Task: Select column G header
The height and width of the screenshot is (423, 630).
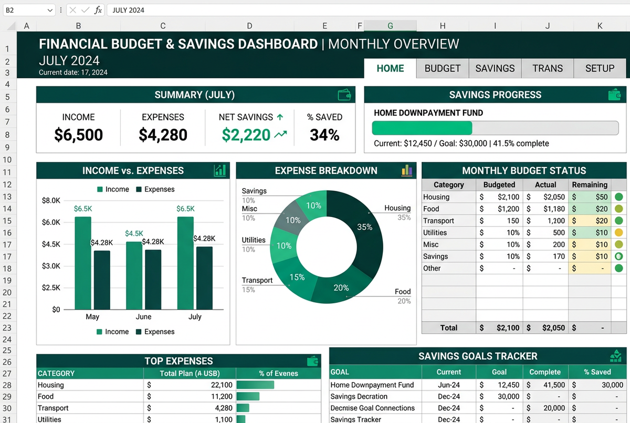Action: click(390, 26)
